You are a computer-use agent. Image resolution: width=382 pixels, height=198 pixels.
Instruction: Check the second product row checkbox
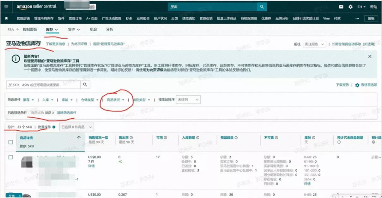click(11, 195)
